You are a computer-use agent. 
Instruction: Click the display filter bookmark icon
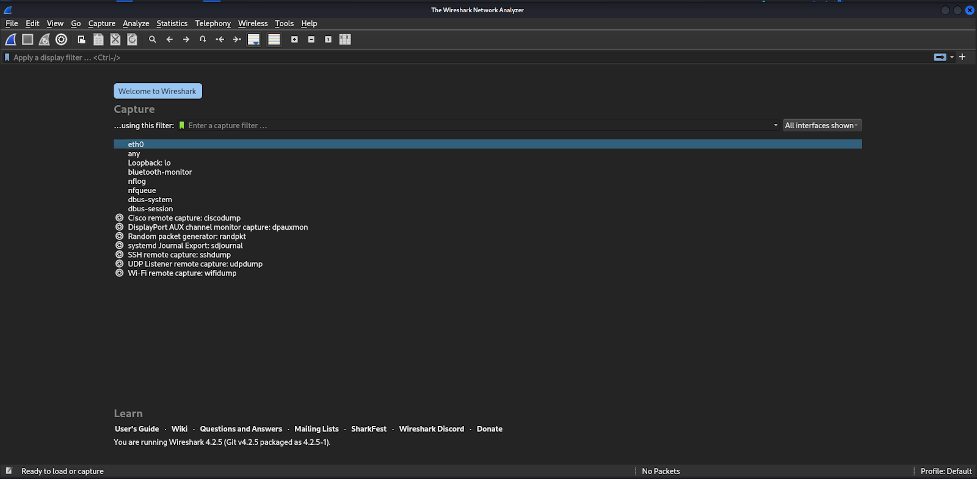point(7,57)
